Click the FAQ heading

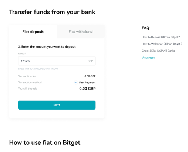[145, 28]
